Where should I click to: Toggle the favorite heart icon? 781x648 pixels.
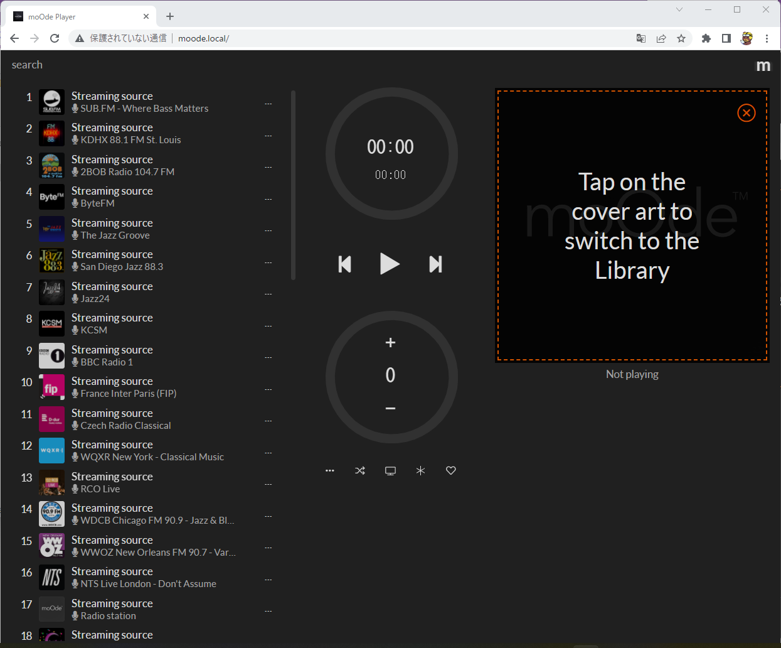(450, 470)
